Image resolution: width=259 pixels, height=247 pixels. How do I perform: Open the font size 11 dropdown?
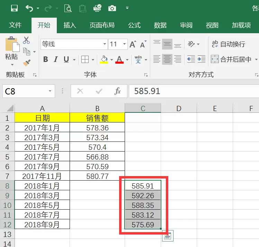pos(124,44)
